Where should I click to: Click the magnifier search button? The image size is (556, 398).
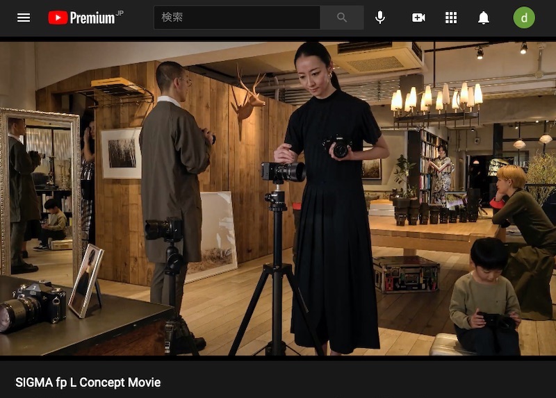(x=342, y=17)
